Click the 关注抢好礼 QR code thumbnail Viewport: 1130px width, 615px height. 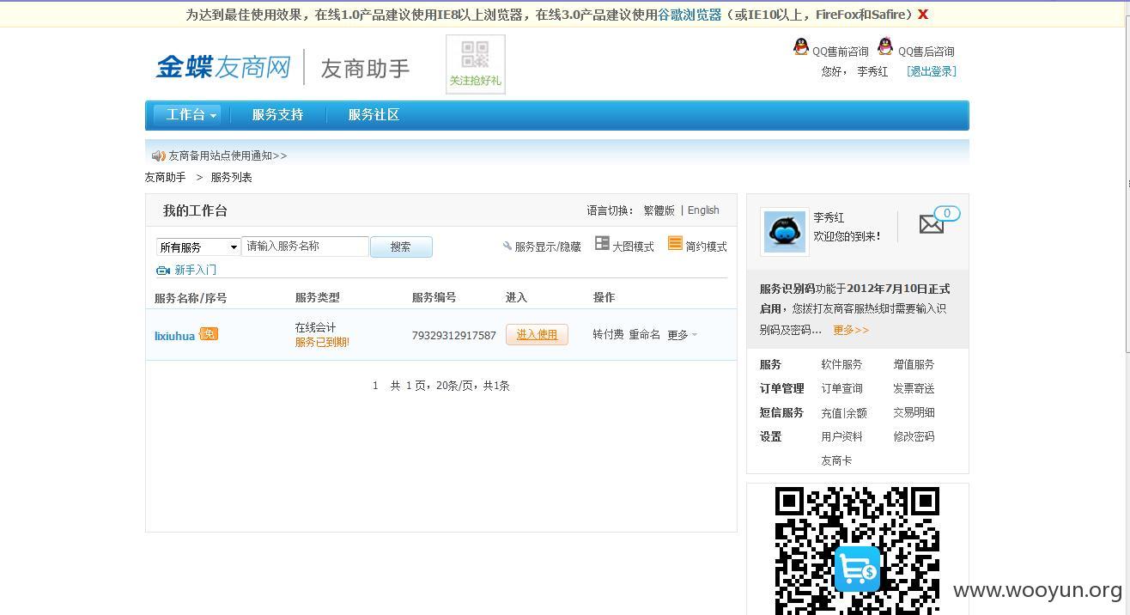click(x=476, y=64)
